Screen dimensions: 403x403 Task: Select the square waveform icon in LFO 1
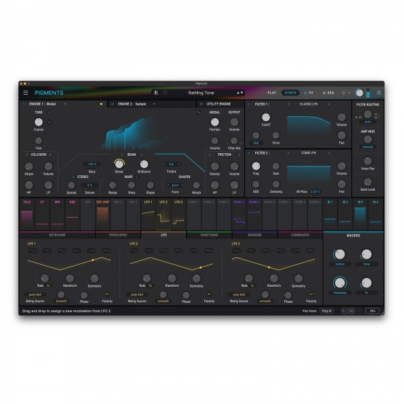coord(62,251)
